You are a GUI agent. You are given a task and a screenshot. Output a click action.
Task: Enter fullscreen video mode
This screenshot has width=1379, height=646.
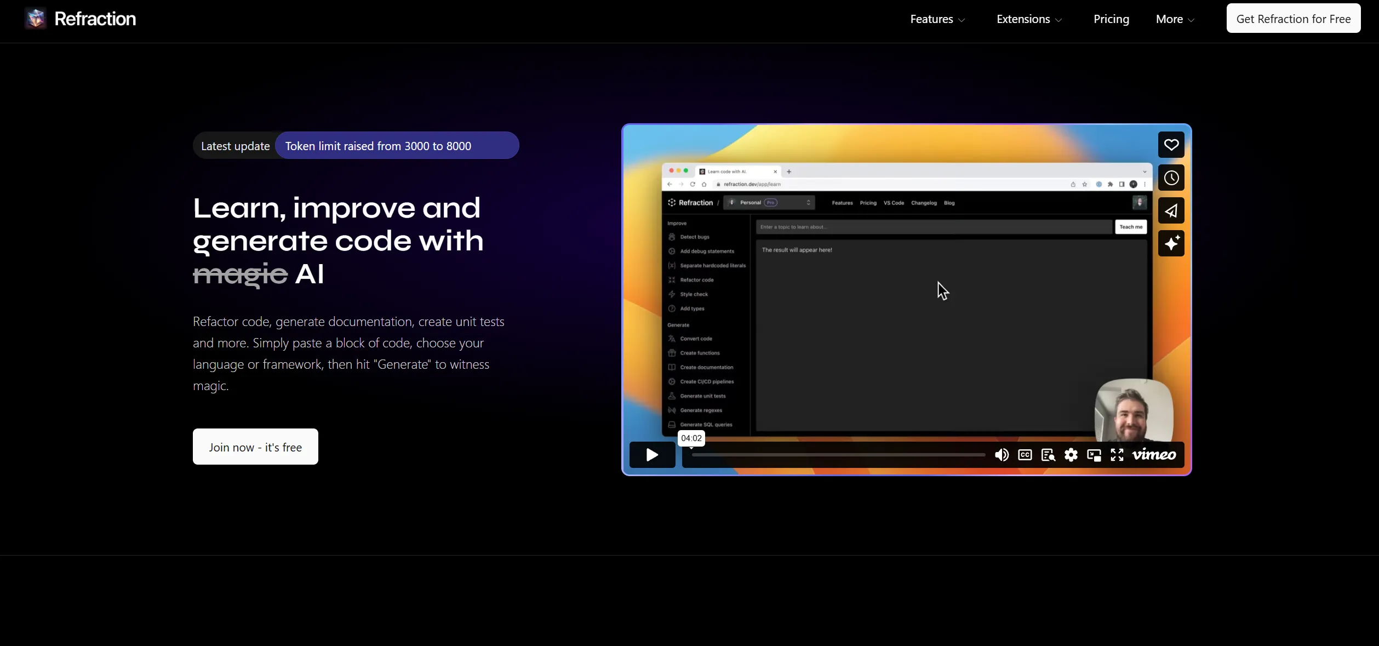click(1117, 455)
